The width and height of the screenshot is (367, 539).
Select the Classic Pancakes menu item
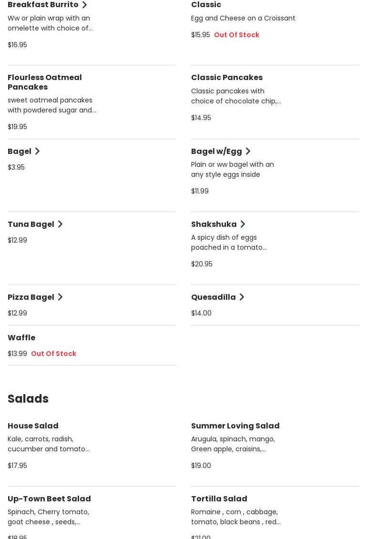[x=227, y=77]
